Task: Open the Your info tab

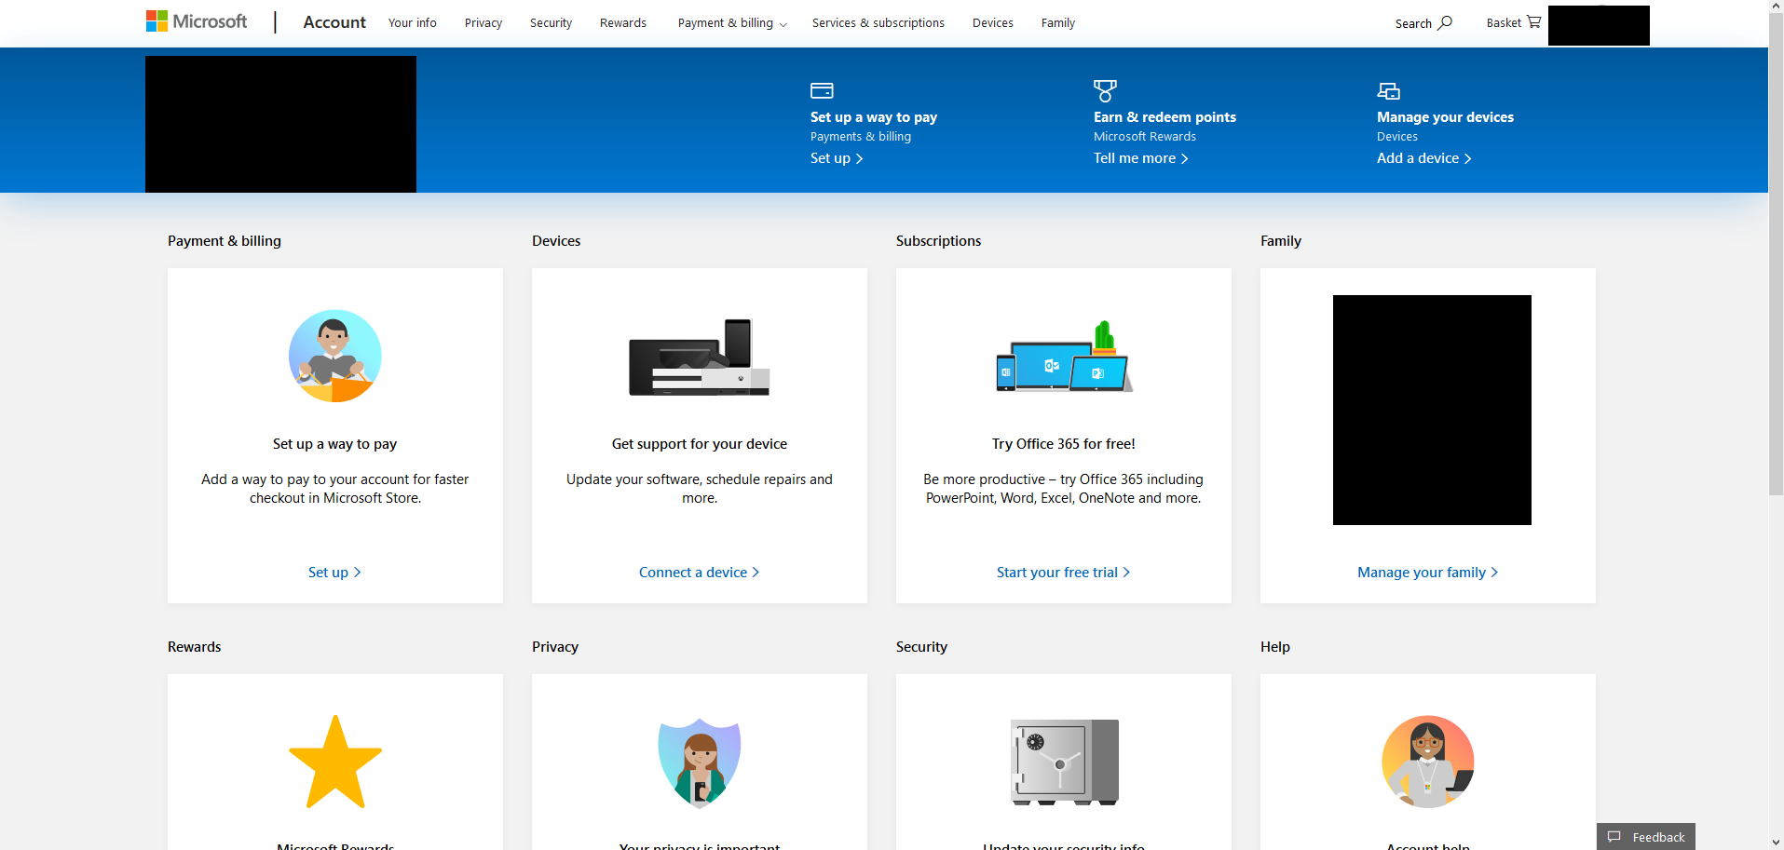Action: pyautogui.click(x=413, y=23)
